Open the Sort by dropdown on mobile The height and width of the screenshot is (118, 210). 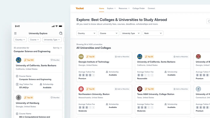tap(57, 48)
